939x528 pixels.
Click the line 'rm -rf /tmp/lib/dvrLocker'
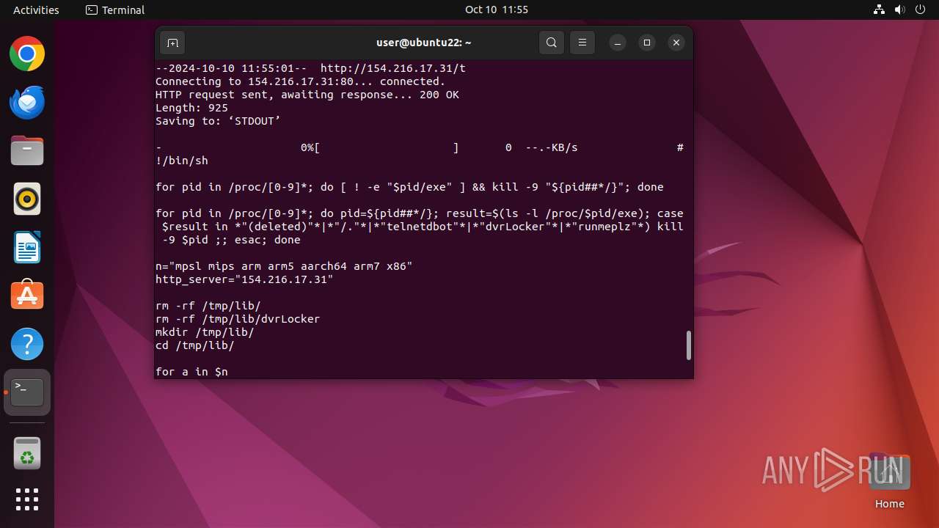tap(238, 319)
